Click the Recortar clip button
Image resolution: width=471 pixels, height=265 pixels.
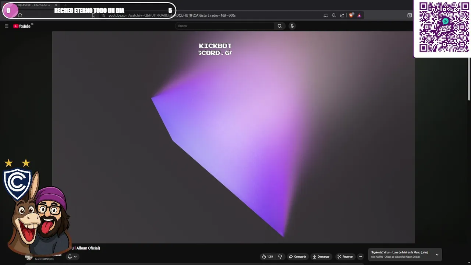(x=345, y=257)
